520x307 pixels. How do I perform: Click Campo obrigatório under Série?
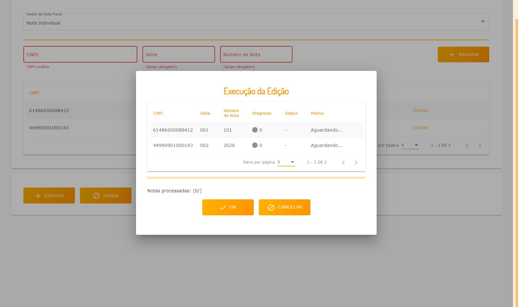pyautogui.click(x=161, y=67)
